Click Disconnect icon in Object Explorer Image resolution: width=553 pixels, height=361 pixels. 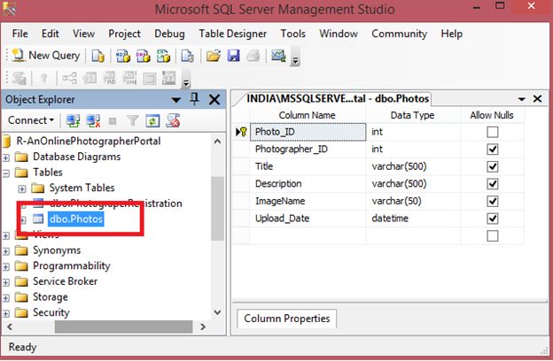93,121
